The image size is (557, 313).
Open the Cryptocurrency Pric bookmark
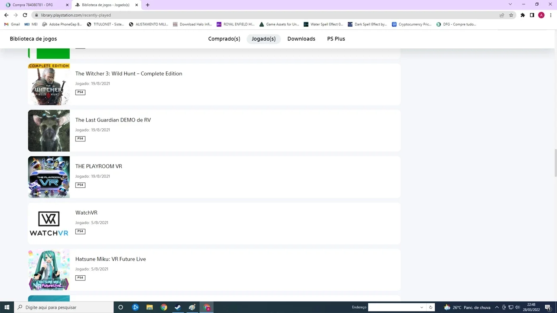tap(412, 24)
